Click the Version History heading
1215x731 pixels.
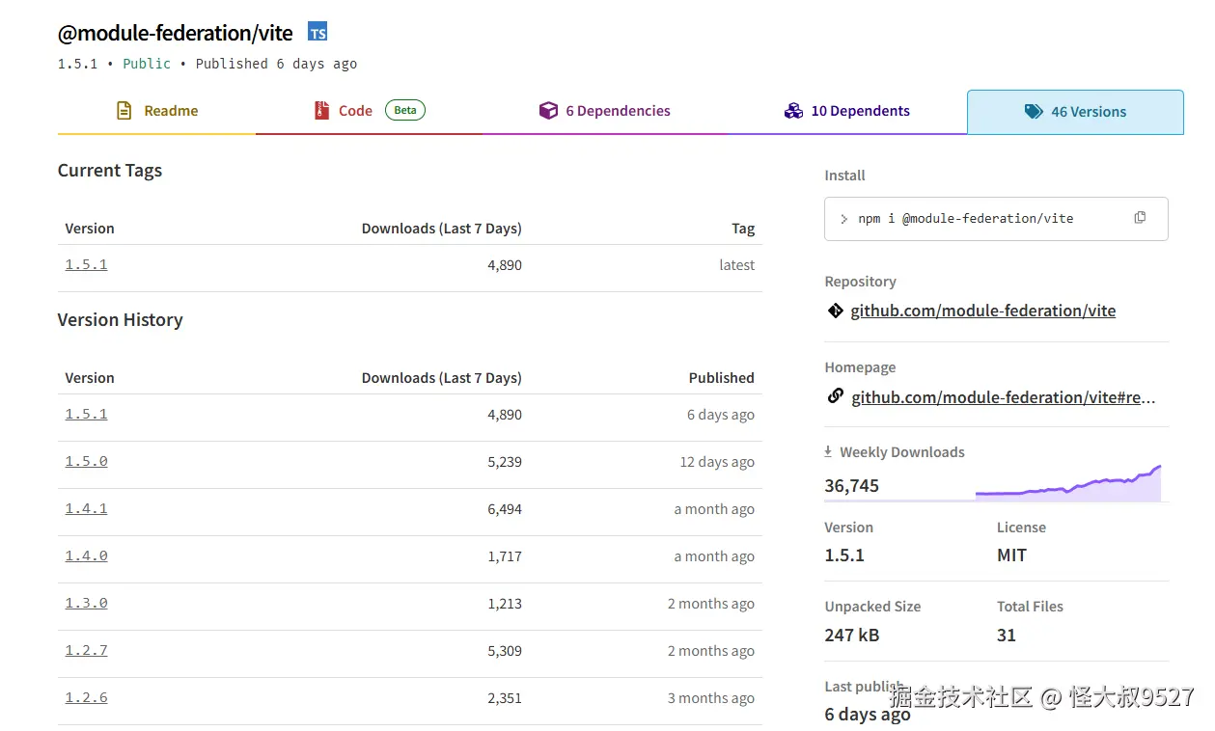click(x=121, y=320)
